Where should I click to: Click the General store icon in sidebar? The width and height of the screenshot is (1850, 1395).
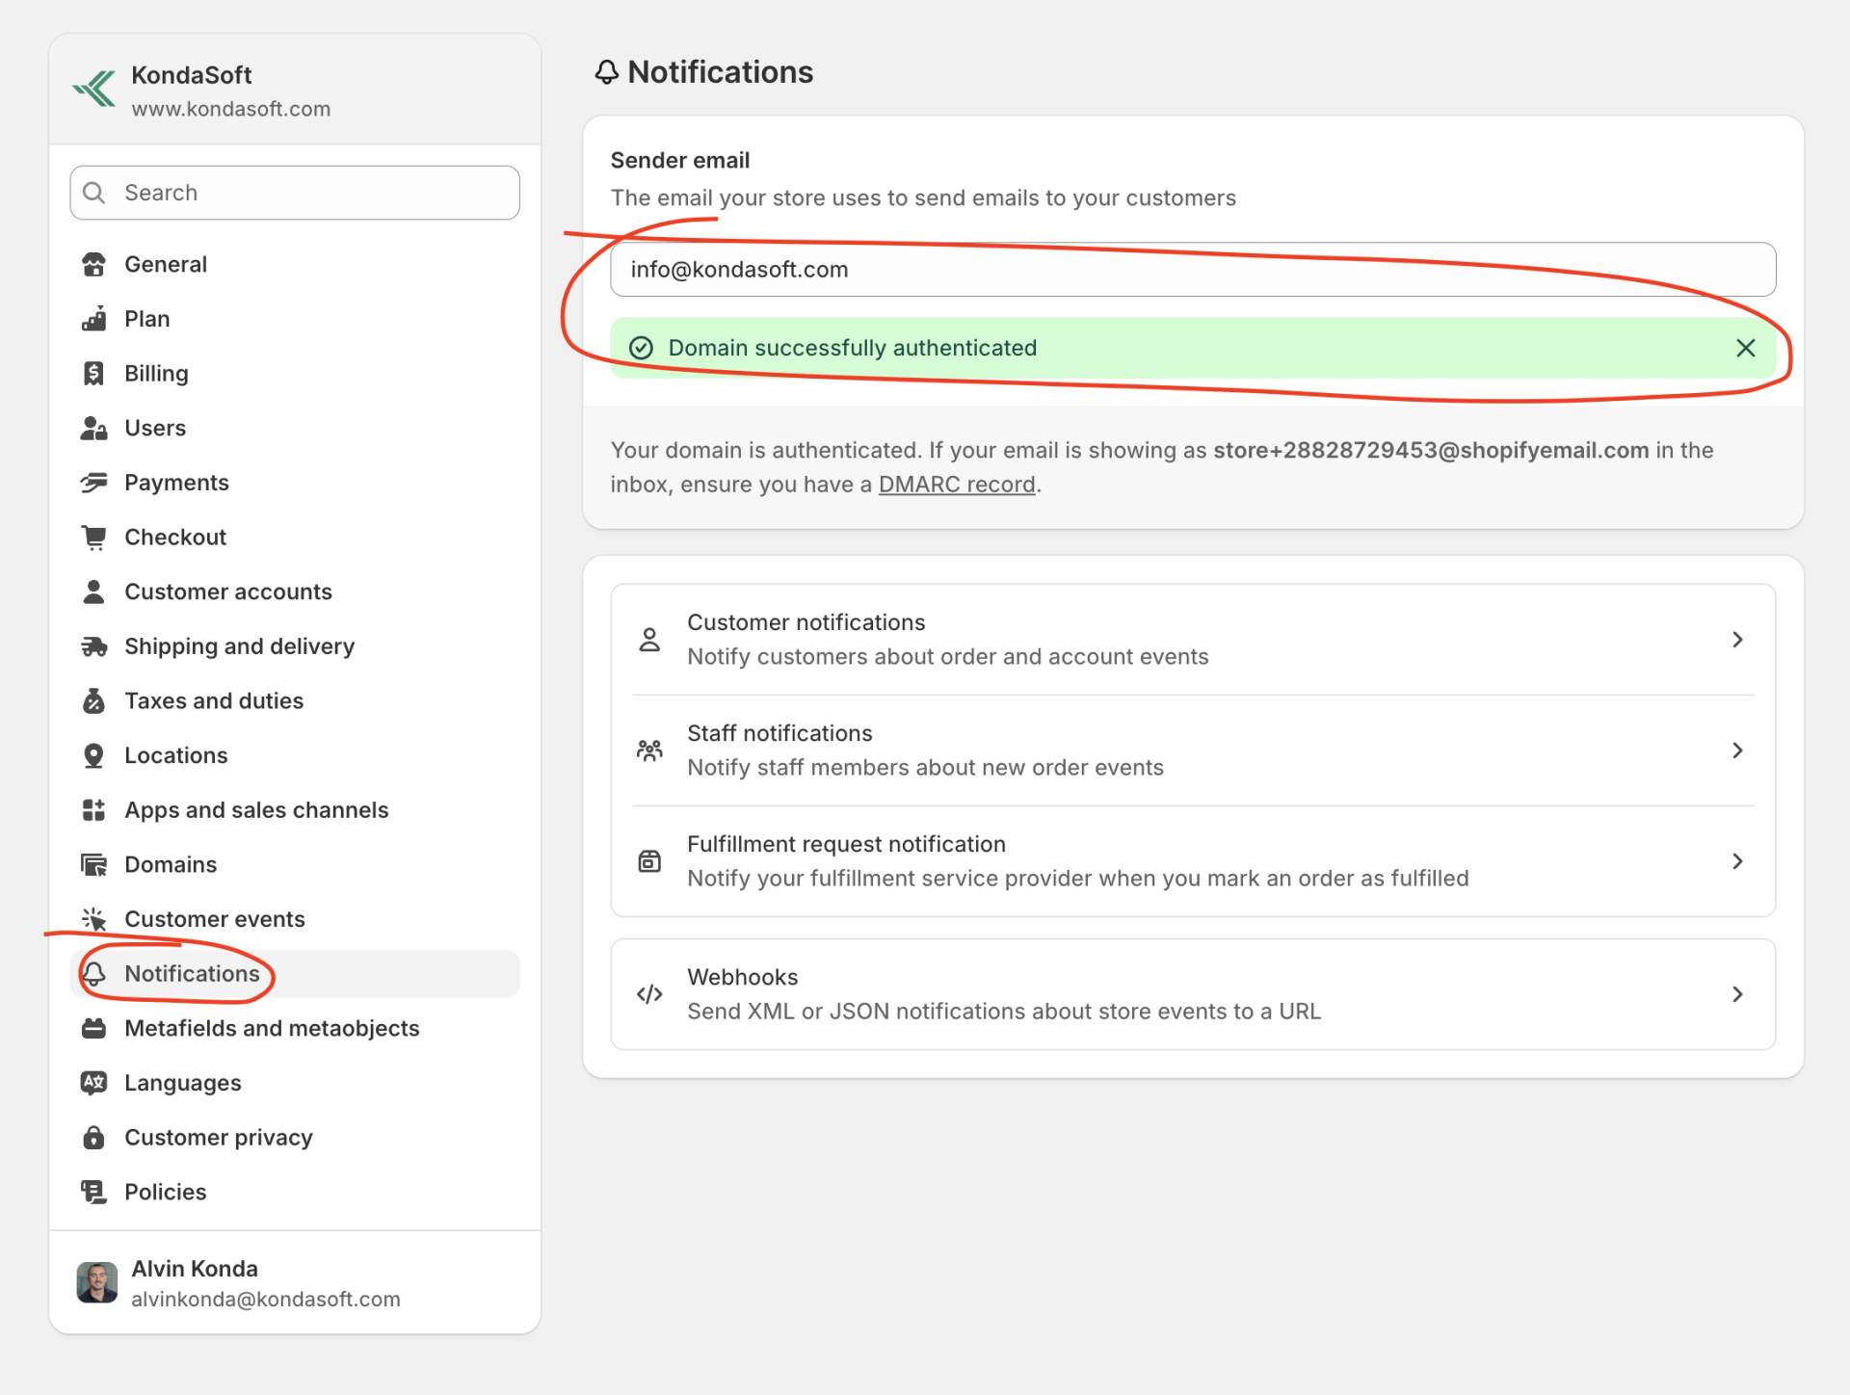[x=93, y=264]
